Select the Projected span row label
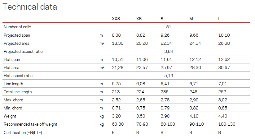Viewport: 255px width, 139px height. 17,35
